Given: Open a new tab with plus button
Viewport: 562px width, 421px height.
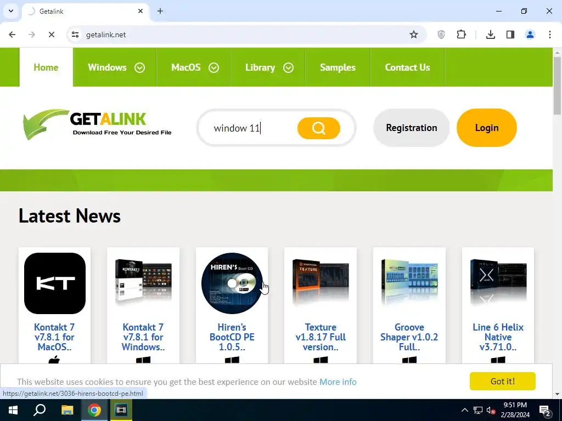Looking at the screenshot, I should (x=160, y=11).
